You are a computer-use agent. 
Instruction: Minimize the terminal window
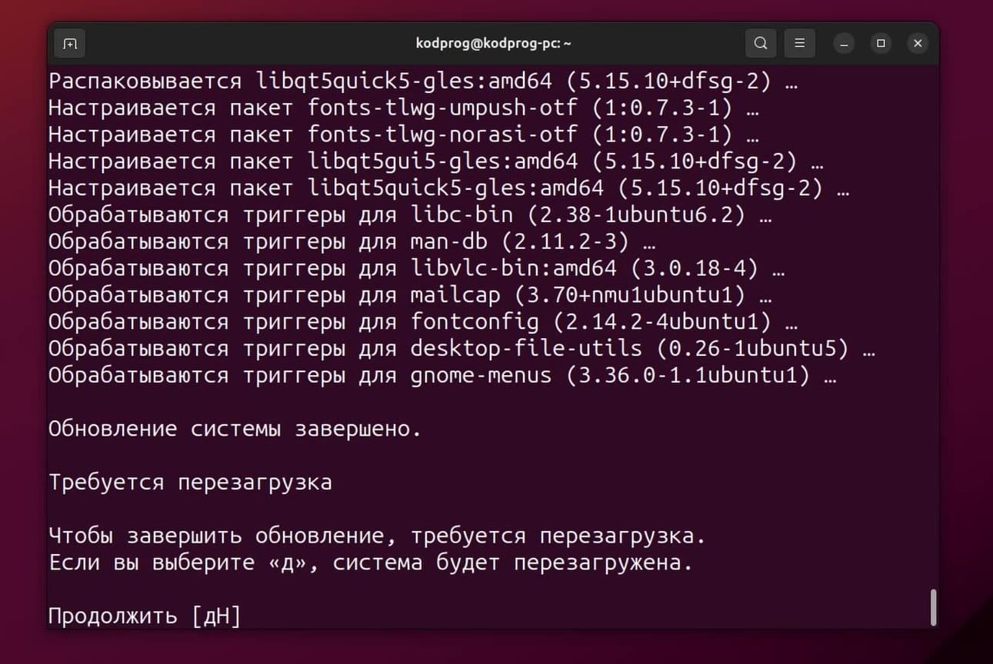(844, 44)
